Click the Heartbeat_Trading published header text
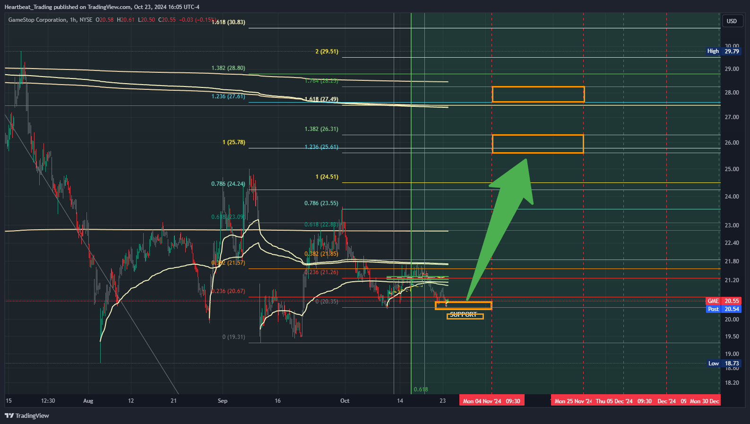Viewport: 750px width, 424px height. [102, 7]
